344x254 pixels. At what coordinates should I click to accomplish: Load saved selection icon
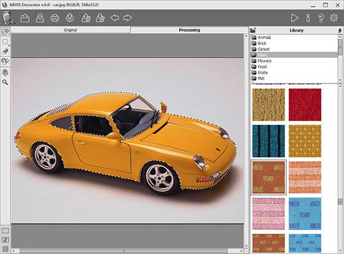[x=86, y=18]
